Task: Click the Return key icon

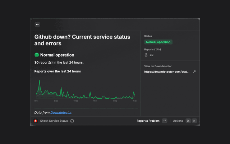Action: 165,121
